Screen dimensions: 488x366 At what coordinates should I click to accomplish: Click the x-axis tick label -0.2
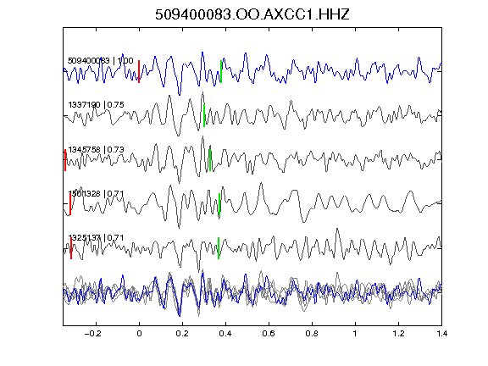click(92, 334)
